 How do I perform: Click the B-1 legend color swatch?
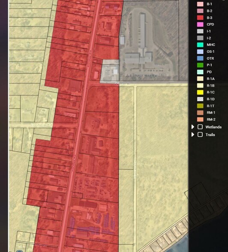(200, 4)
